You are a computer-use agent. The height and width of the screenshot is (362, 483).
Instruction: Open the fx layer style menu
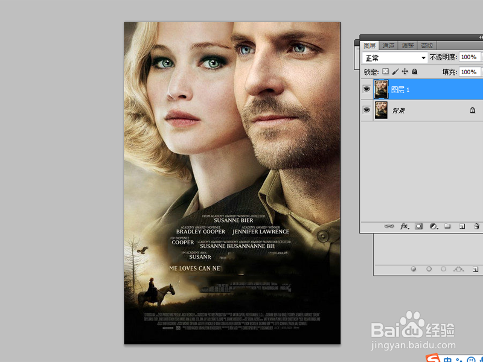click(404, 226)
